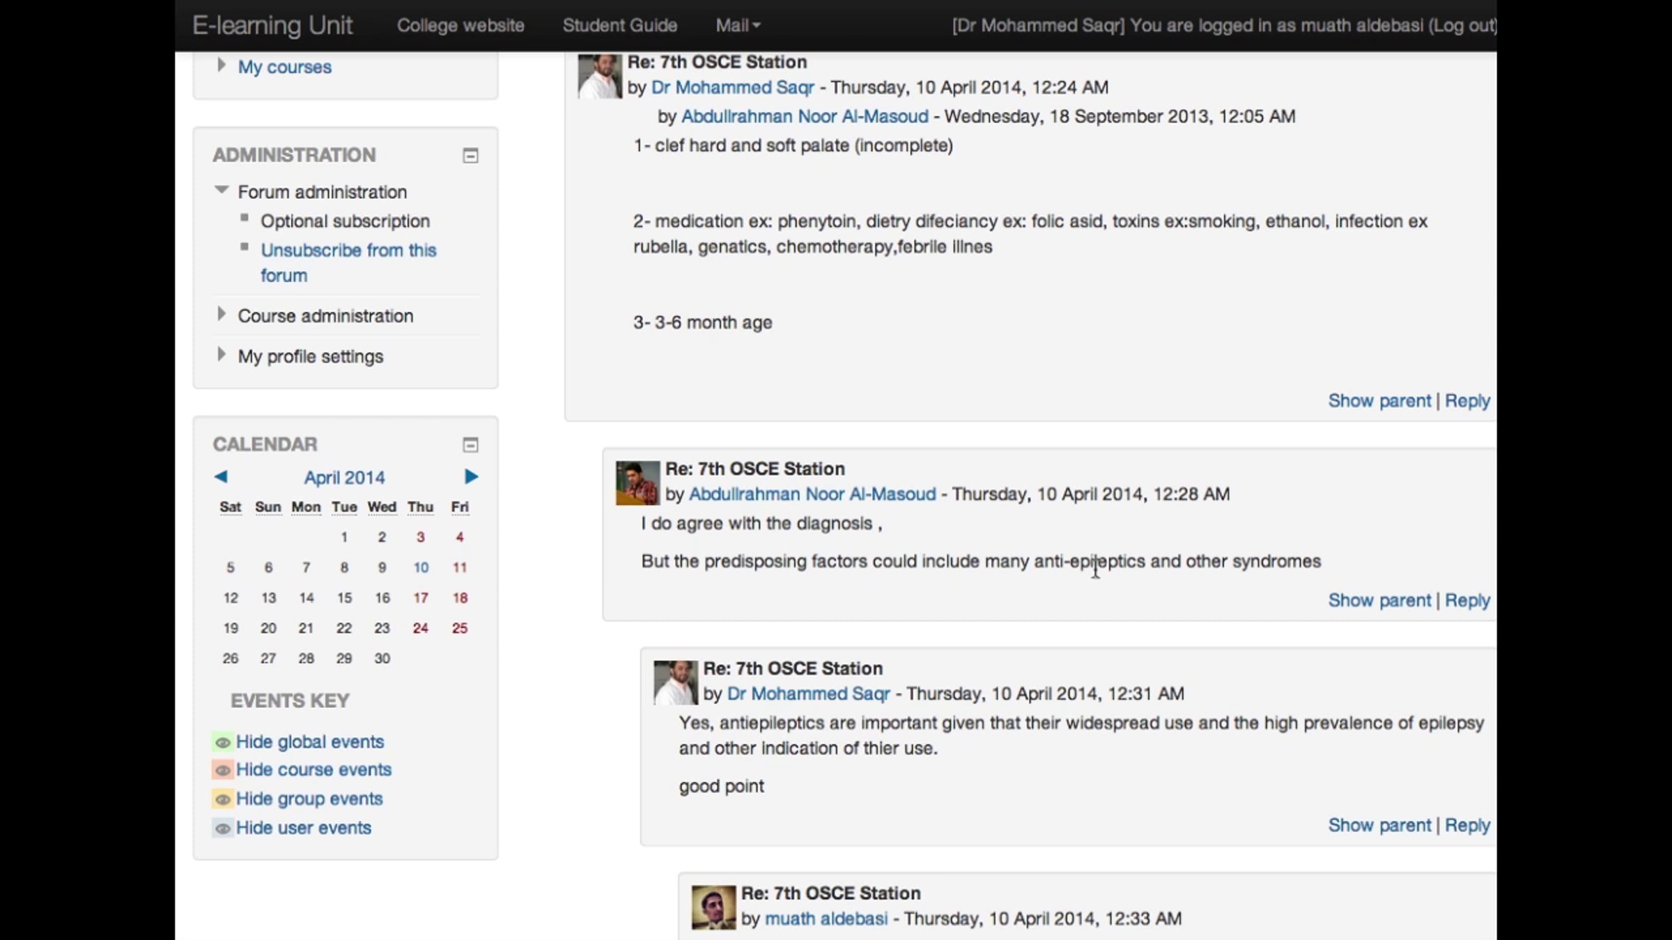Select April 10 in the calendar
Screen dimensions: 1672x940
click(x=421, y=567)
